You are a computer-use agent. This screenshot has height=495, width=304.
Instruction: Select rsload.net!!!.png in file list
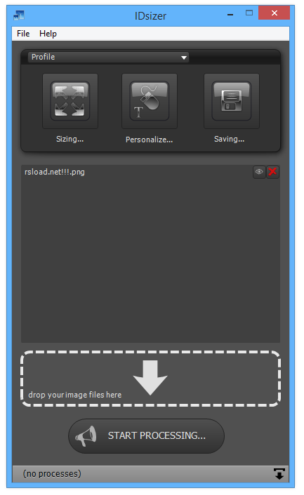coord(138,172)
